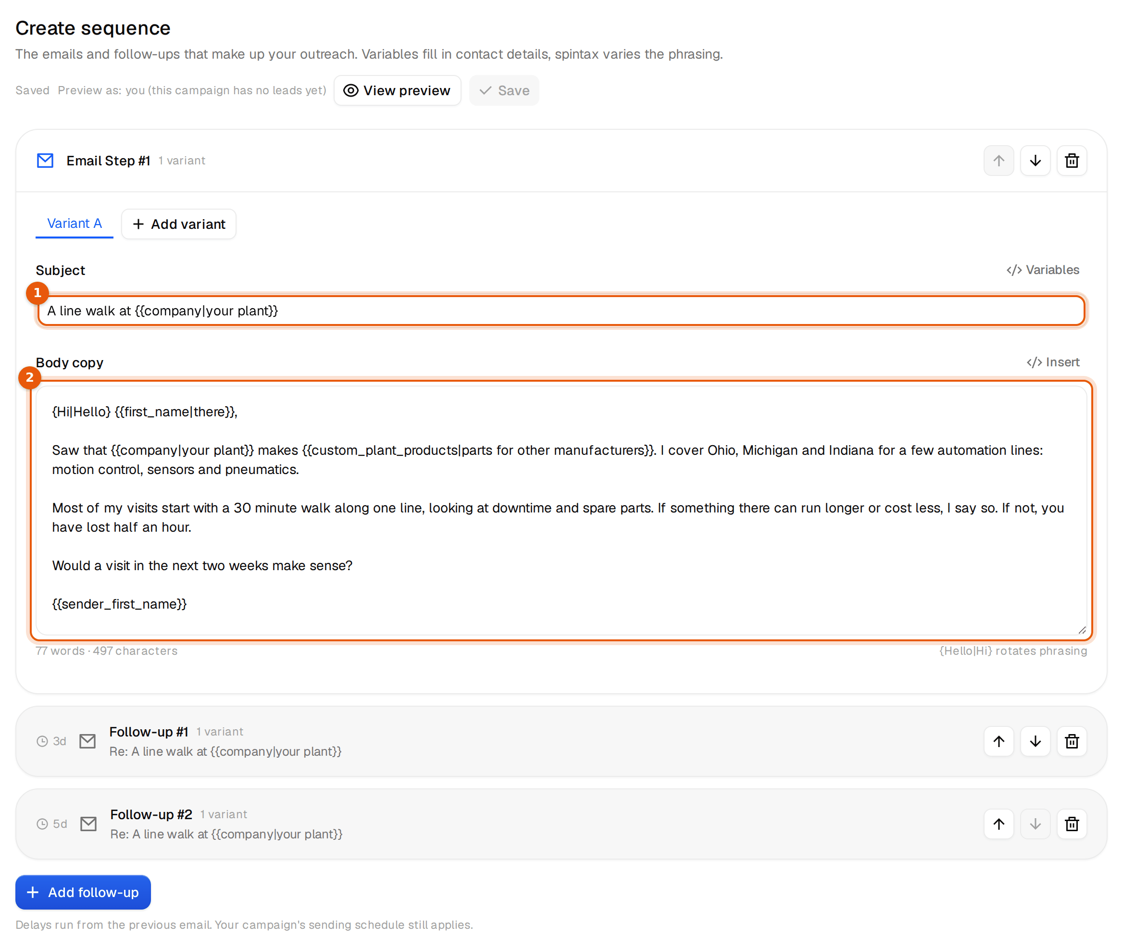Delete Email Step #1 using trash icon

tap(1072, 161)
